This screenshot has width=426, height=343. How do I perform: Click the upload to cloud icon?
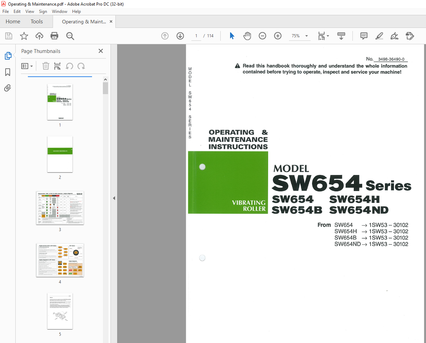click(x=39, y=36)
